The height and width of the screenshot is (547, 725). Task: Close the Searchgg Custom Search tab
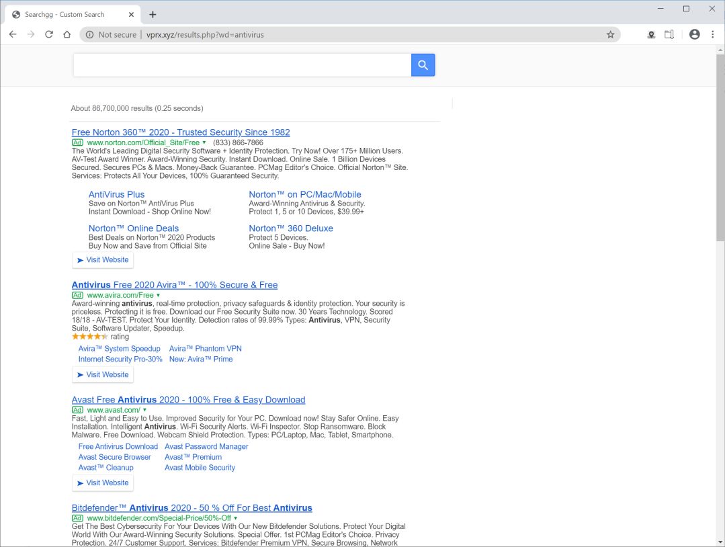point(131,15)
